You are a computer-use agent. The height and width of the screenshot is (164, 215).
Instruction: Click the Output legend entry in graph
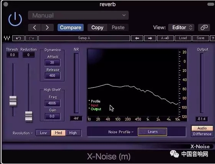pos(95,109)
